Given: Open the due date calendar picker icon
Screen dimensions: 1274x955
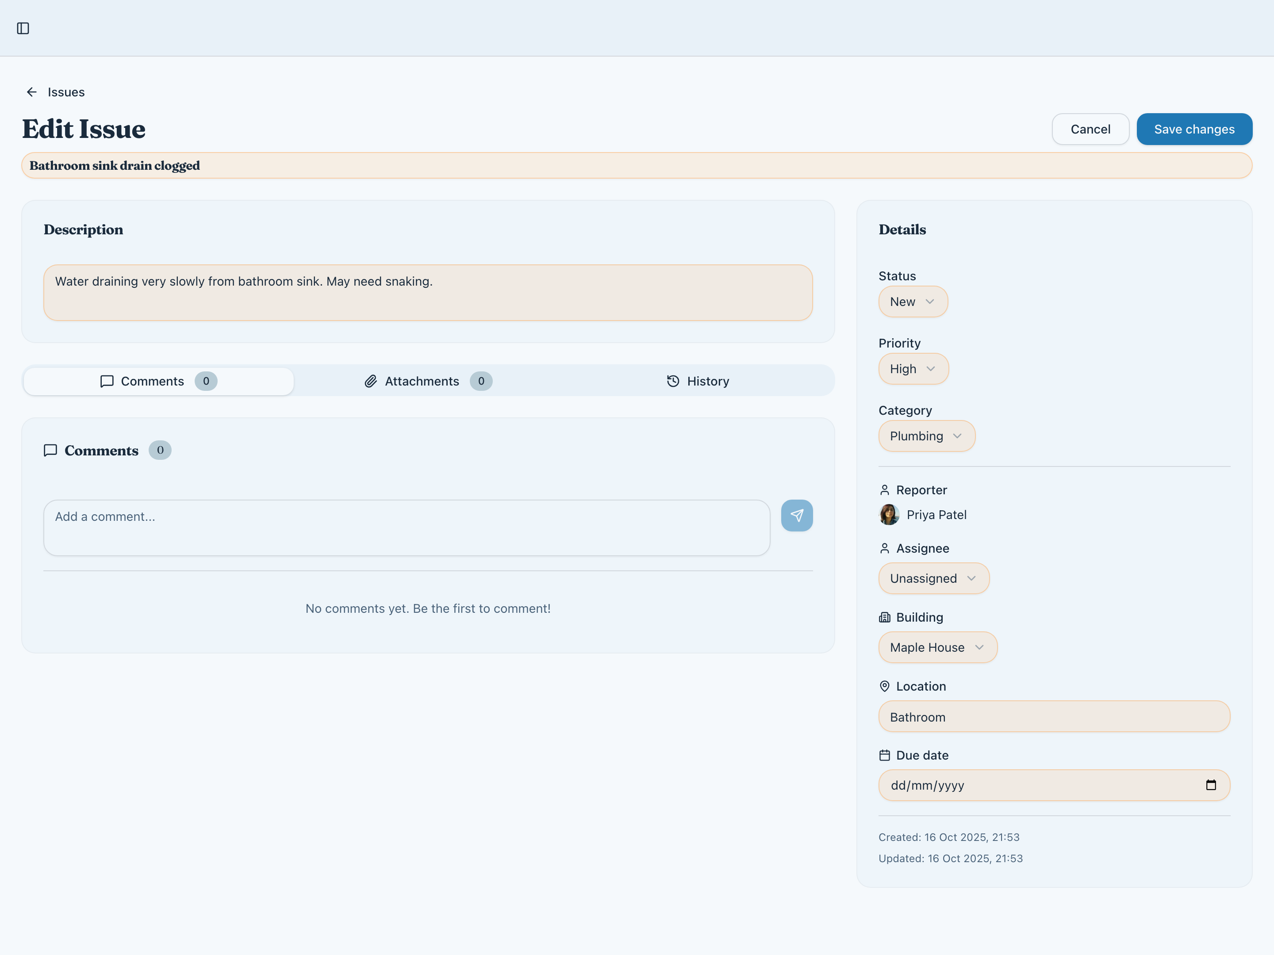Looking at the screenshot, I should click(x=1211, y=785).
